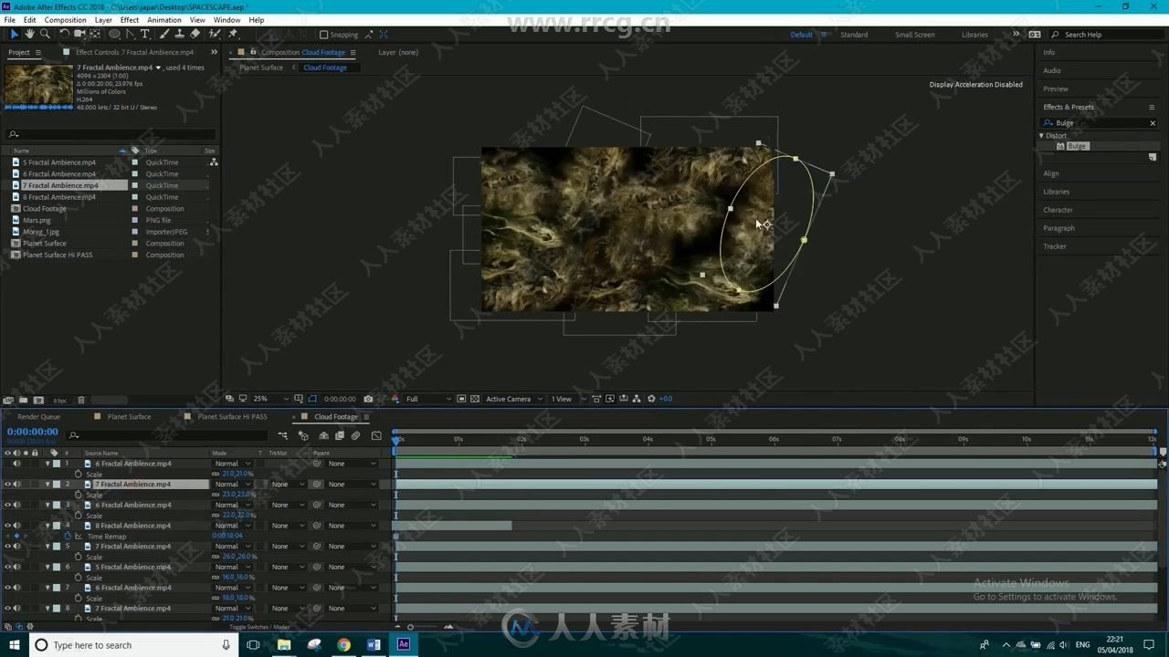Viewport: 1169px width, 657px height.
Task: Click Planet Surface in the composition breadcrumb
Action: coord(261,68)
